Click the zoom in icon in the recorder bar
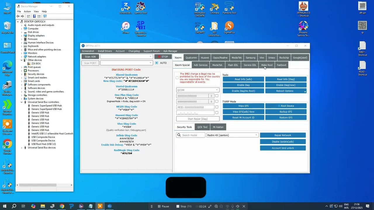The image size is (374, 210). click(216, 206)
